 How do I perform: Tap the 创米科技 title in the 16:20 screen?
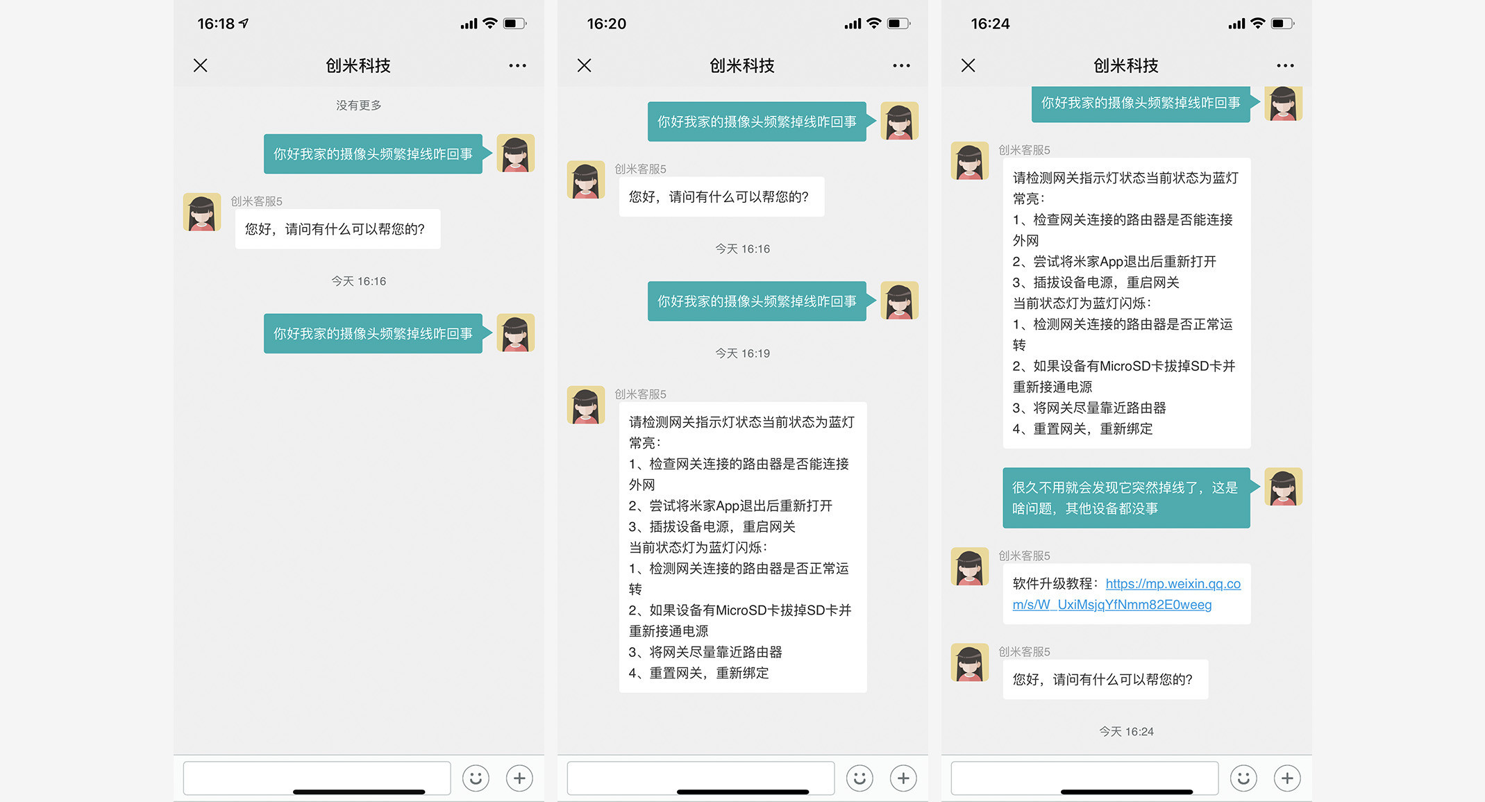742,65
